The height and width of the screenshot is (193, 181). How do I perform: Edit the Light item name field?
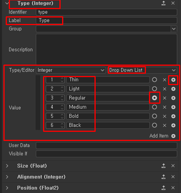click(108, 89)
